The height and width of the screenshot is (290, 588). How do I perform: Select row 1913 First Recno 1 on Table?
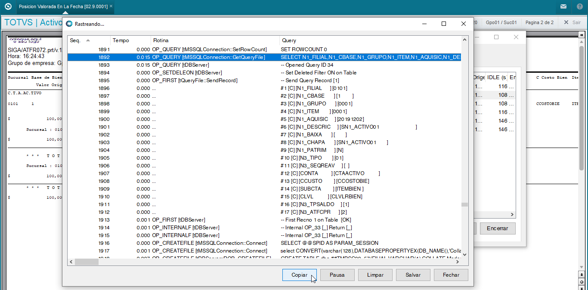(265, 220)
